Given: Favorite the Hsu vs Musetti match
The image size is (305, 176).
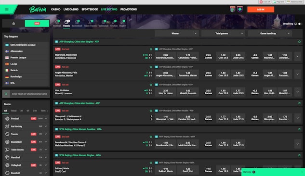Looking at the screenshot, I should 151,85.
